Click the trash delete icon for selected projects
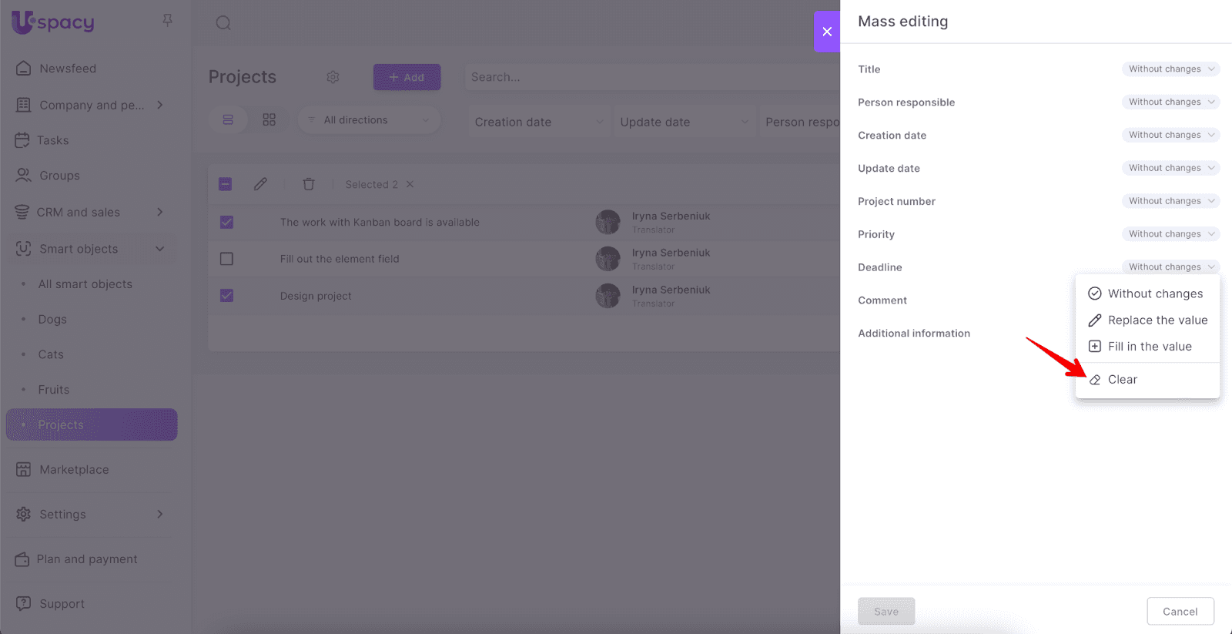Screen dimensions: 1232x634 pos(309,184)
